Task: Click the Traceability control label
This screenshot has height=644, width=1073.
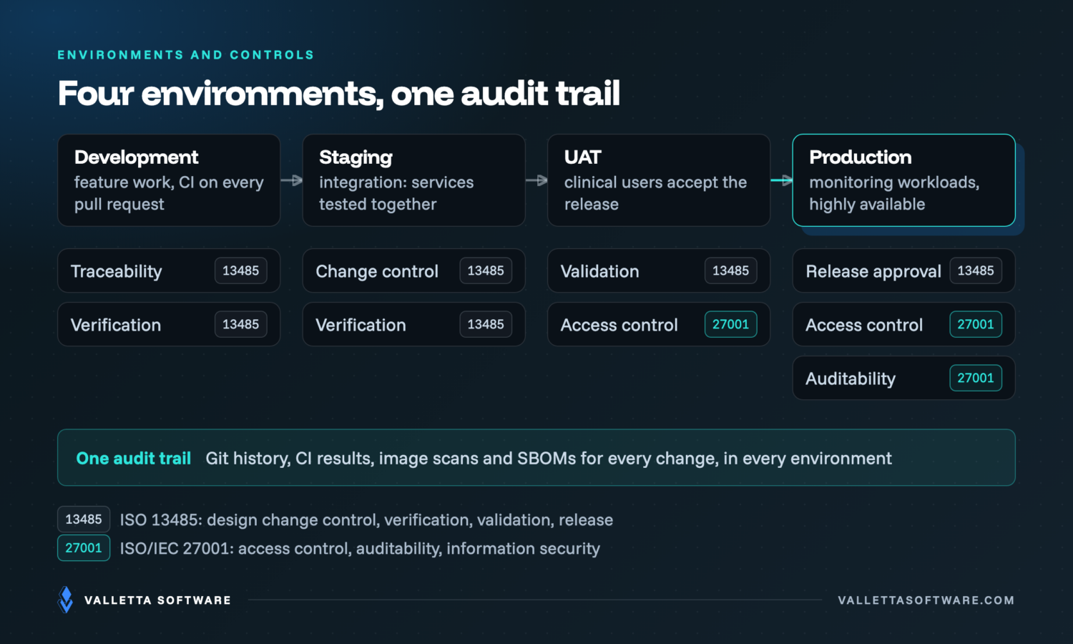Action: [x=117, y=271]
